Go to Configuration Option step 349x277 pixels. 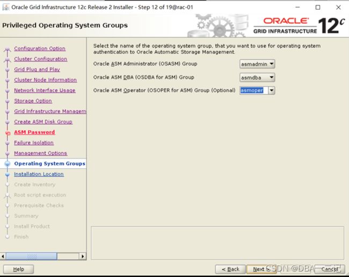point(40,48)
